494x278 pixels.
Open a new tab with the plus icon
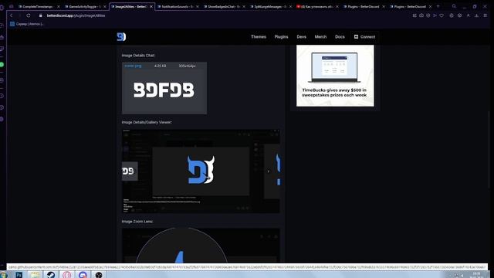pyautogui.click(x=438, y=6)
